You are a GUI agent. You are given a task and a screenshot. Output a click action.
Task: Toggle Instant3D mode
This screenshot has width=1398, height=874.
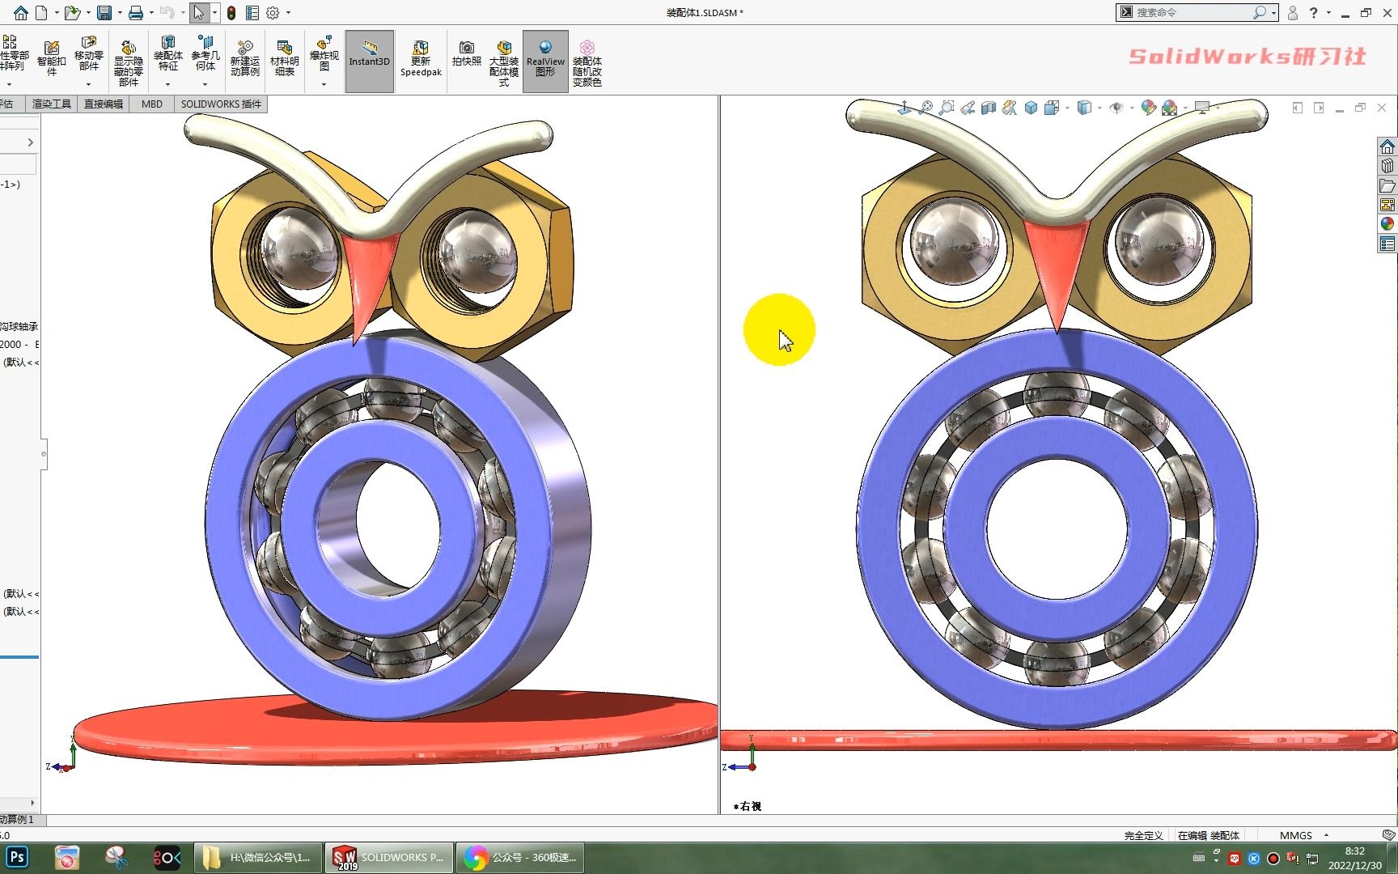(370, 61)
